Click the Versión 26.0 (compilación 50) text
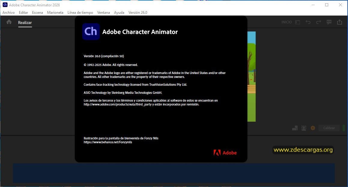Image resolution: width=348 pixels, height=187 pixels. (x=104, y=56)
